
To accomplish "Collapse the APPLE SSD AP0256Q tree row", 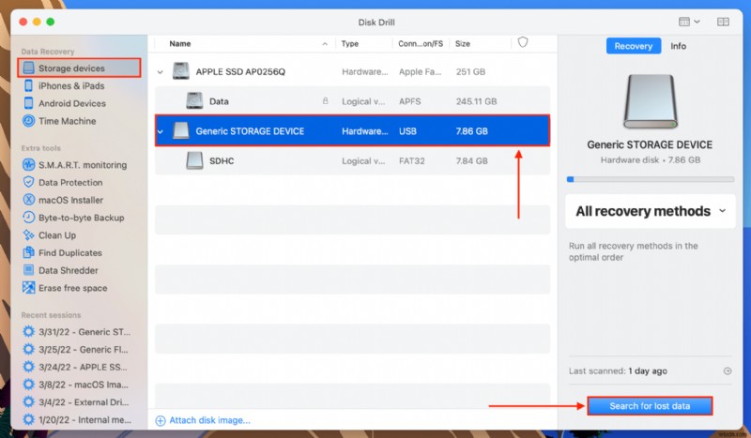I will coord(161,72).
